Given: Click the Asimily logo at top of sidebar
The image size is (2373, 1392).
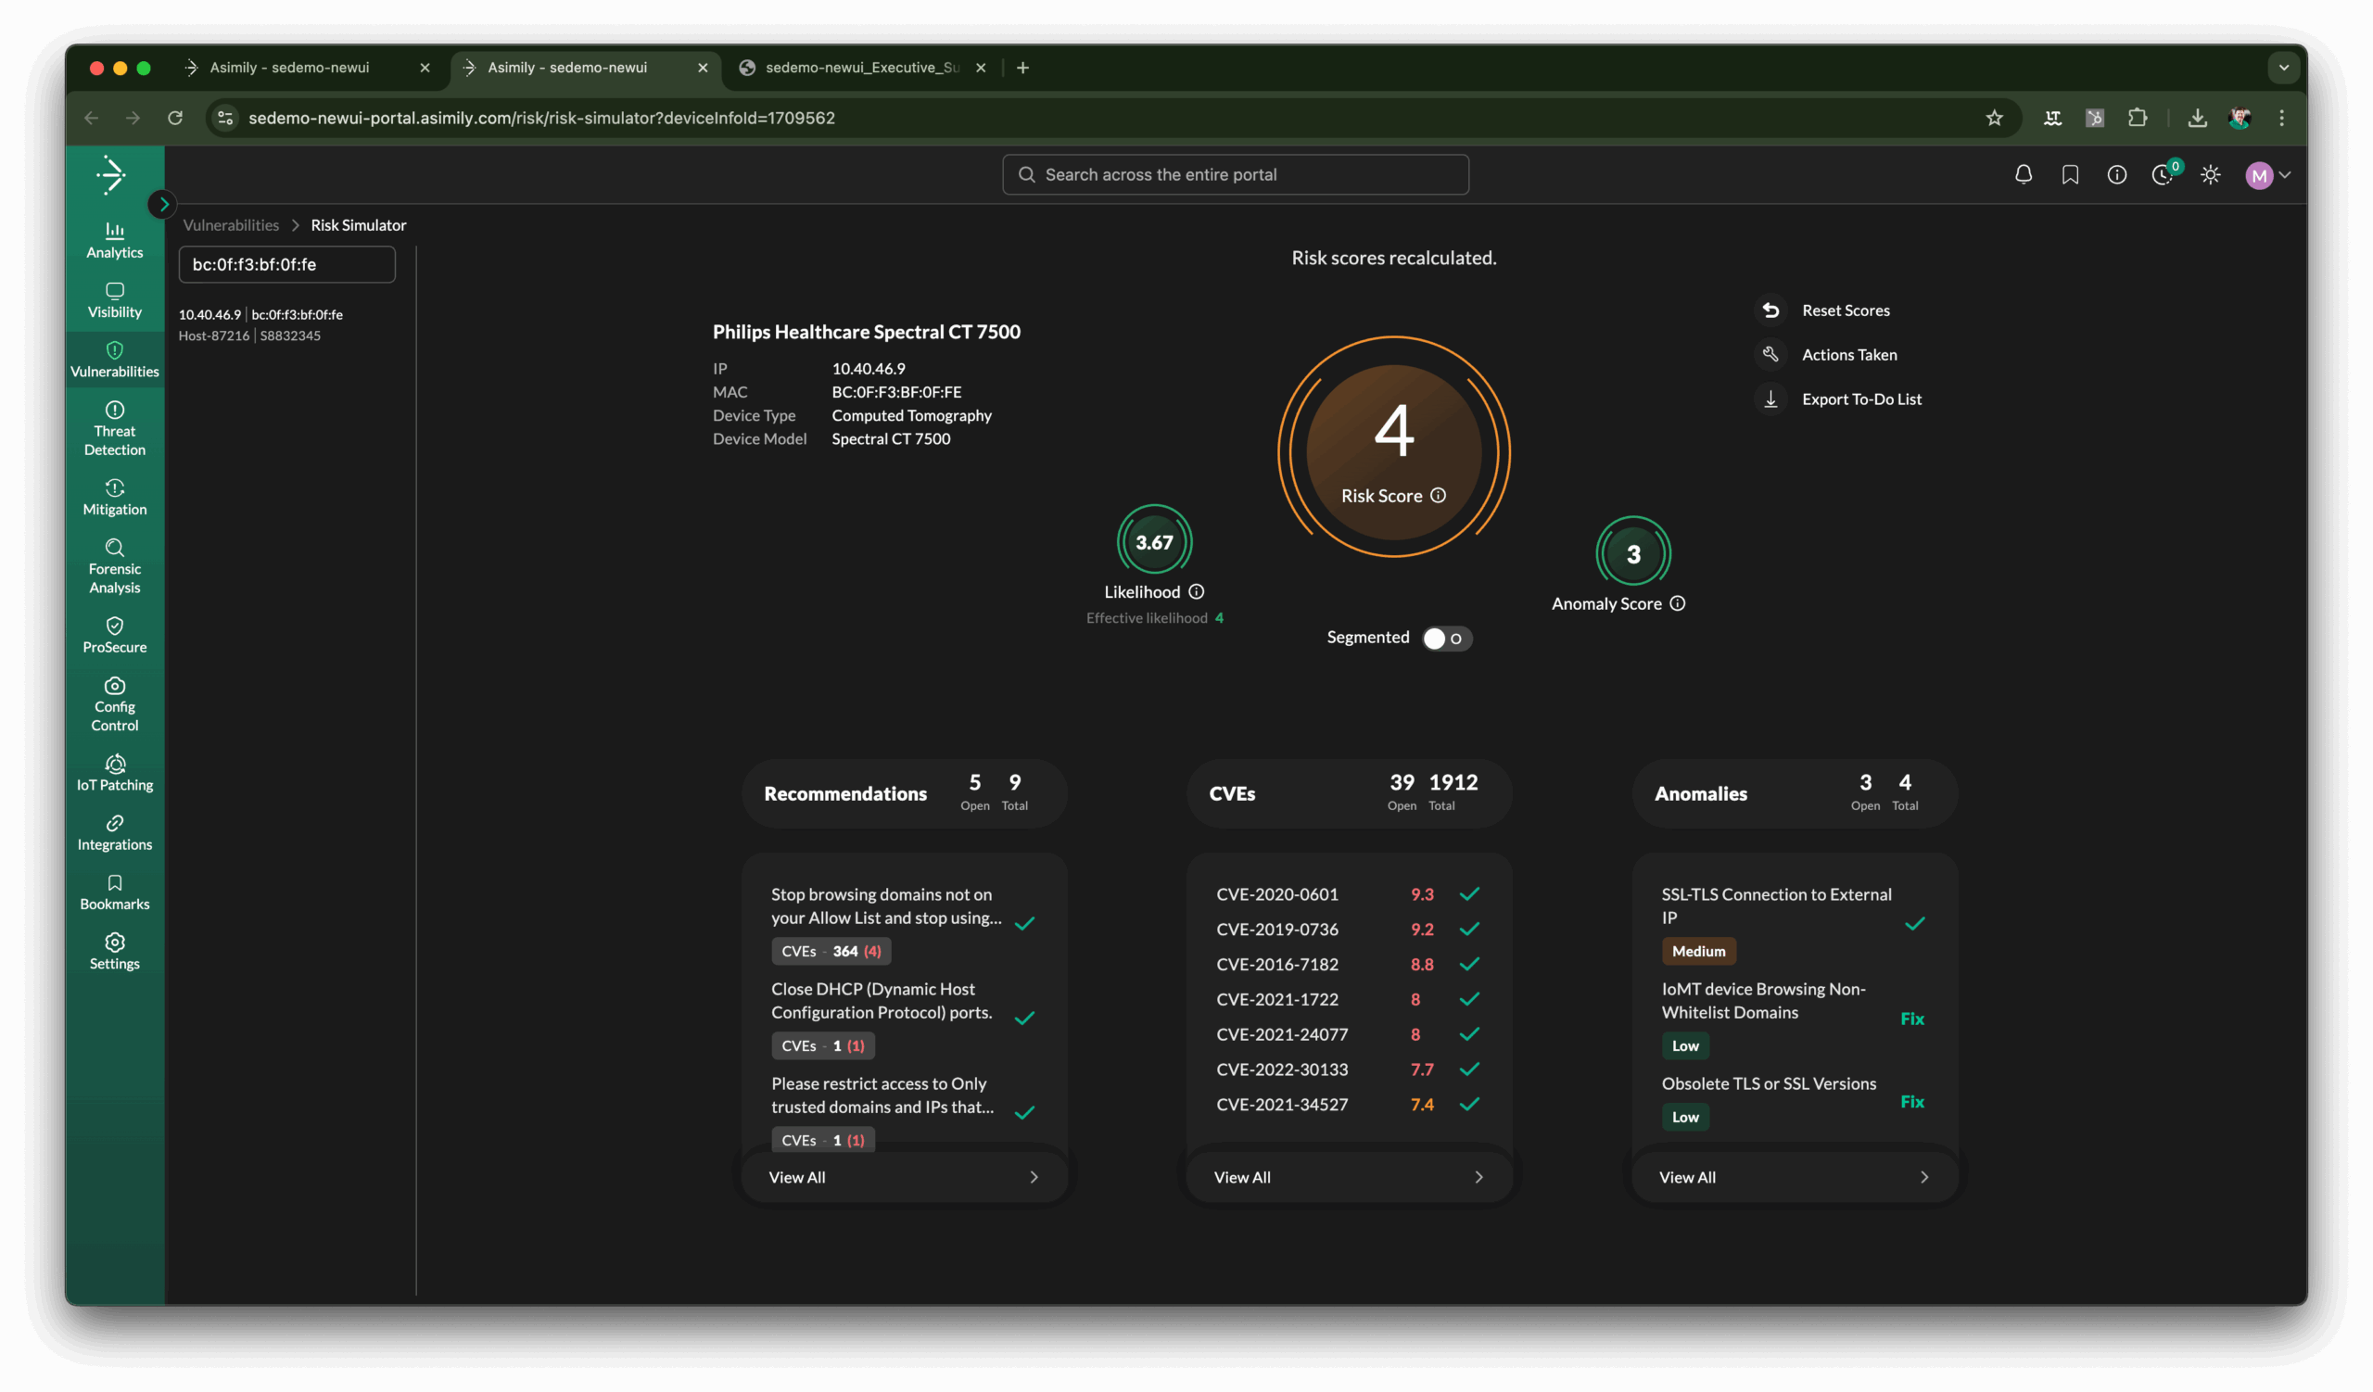Looking at the screenshot, I should click(112, 175).
